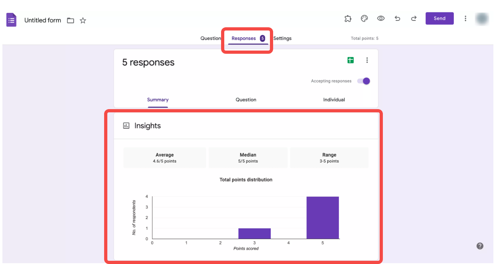Viewport: 495px width, 264px height.
Task: Customize the form theme with the palette icon
Action: pyautogui.click(x=364, y=18)
